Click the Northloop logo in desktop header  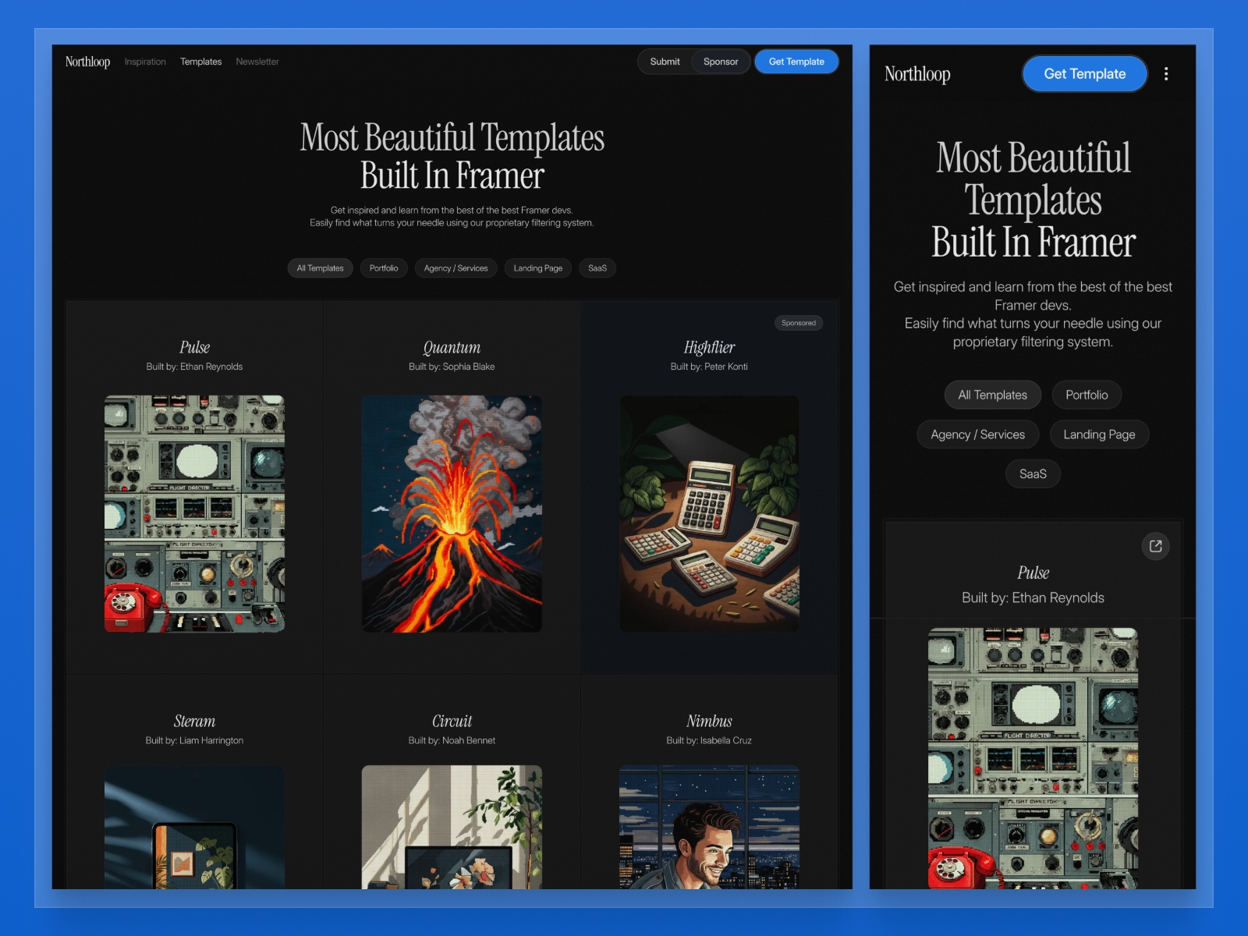(x=87, y=62)
